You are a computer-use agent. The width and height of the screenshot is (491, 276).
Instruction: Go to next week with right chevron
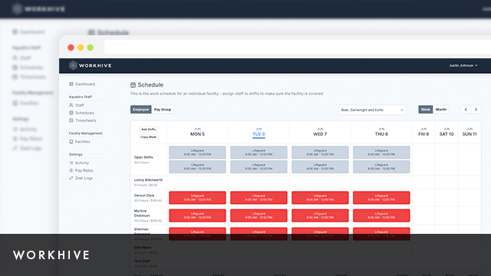point(476,110)
